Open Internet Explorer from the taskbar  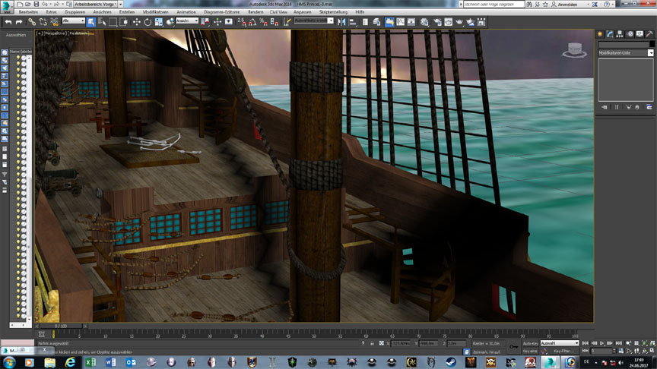coord(69,362)
